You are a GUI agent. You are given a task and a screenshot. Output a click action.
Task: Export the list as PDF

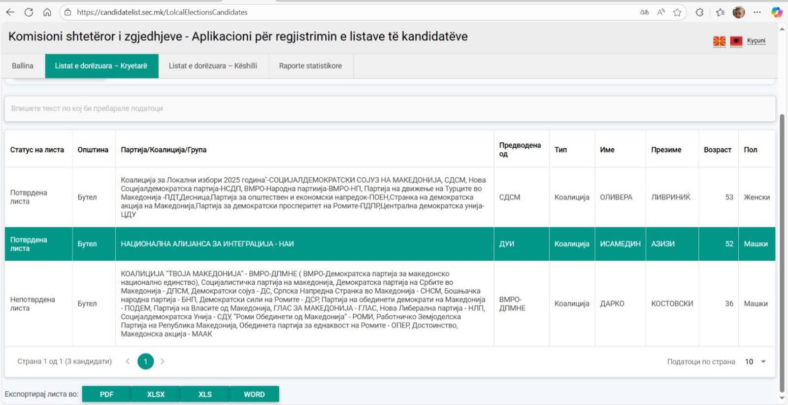tap(106, 394)
